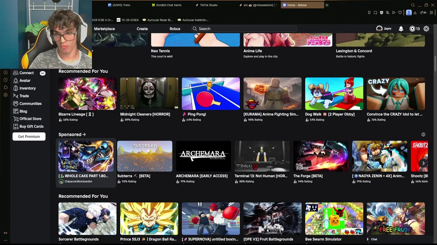The width and height of the screenshot is (437, 245).
Task: Open the Blog icon in sidebar
Action: coord(16,111)
